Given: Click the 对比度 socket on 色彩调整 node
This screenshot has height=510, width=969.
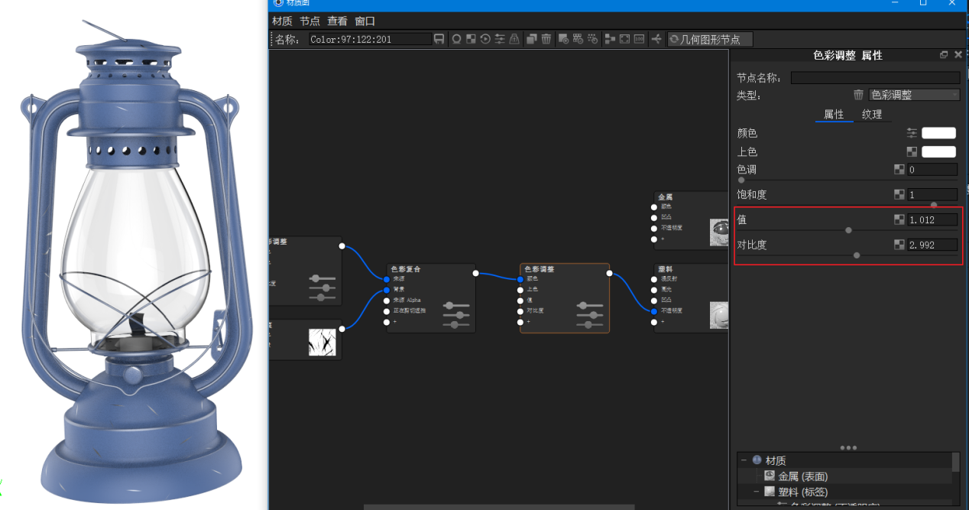Looking at the screenshot, I should click(520, 311).
